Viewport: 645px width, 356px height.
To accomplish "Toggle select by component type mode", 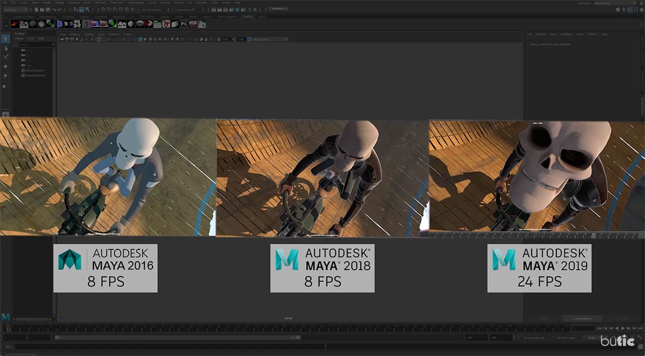I will [87, 10].
